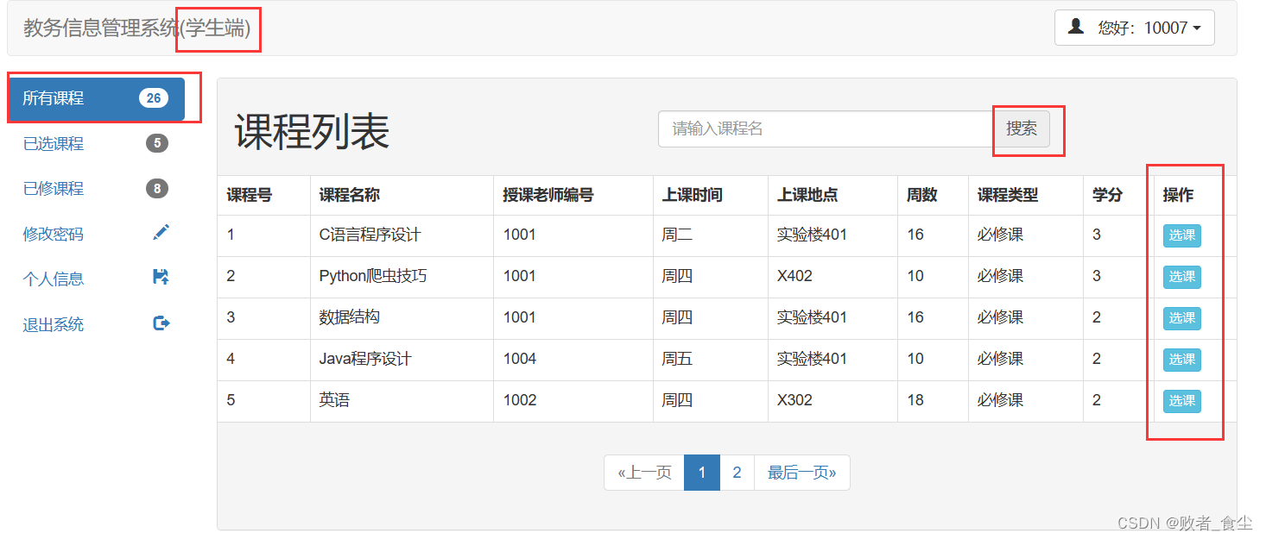The image size is (1266, 539).
Task: Jump to 最后一页» in pagination
Action: tap(802, 473)
